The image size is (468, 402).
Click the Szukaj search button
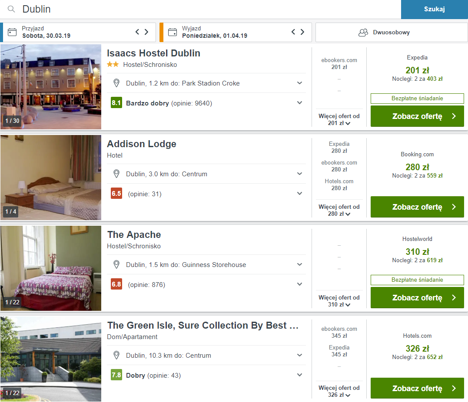point(434,9)
